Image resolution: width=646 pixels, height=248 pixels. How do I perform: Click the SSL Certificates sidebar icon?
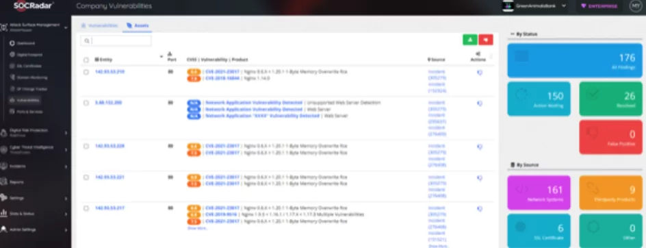12,66
